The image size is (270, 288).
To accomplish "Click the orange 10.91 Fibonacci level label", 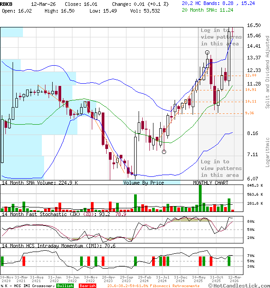I will tap(251, 90).
